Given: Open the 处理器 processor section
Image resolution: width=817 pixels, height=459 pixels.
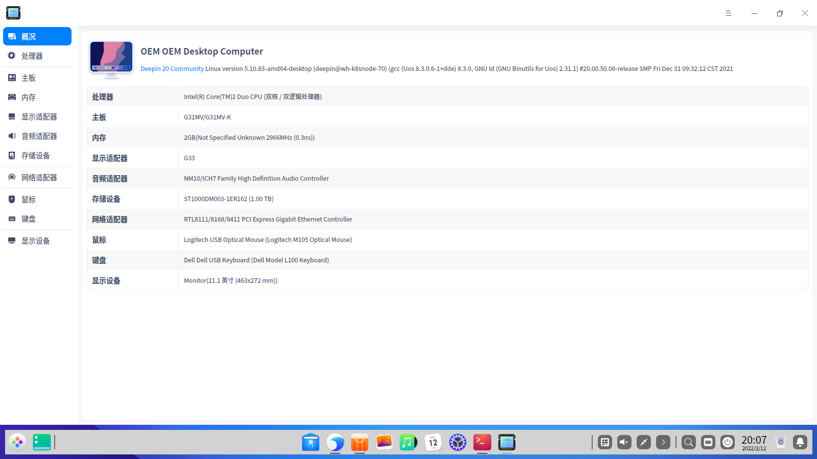Looking at the screenshot, I should 37,56.
